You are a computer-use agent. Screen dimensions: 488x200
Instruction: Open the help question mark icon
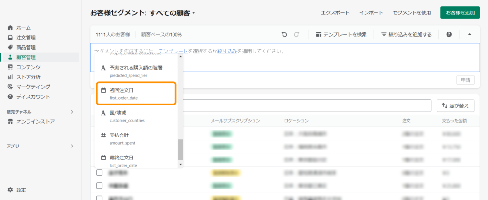(x=449, y=34)
